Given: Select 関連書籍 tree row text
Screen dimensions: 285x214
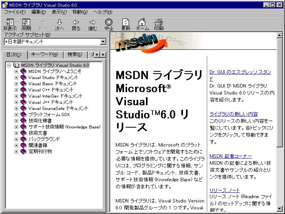Looking at the screenshot, I should pyautogui.click(x=38, y=145).
